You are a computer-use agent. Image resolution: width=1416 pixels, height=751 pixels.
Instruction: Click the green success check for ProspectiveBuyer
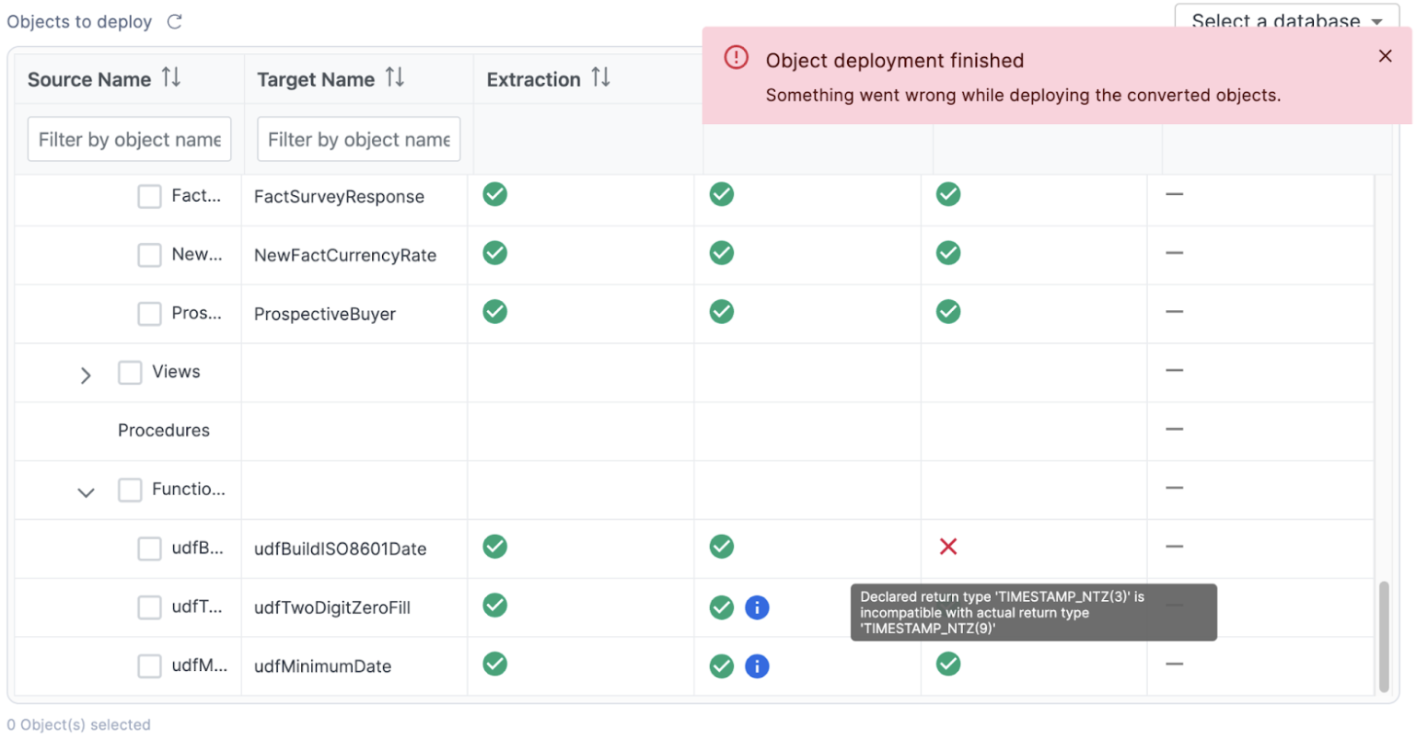[948, 311]
